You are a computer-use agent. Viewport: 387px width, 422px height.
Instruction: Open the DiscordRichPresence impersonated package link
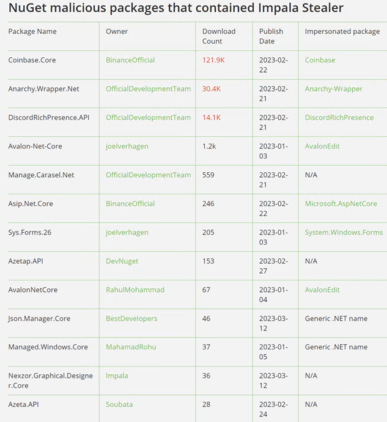(339, 118)
